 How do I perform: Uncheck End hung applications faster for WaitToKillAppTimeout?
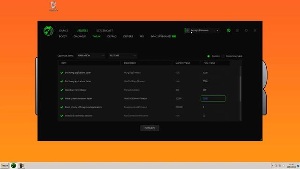(62, 81)
